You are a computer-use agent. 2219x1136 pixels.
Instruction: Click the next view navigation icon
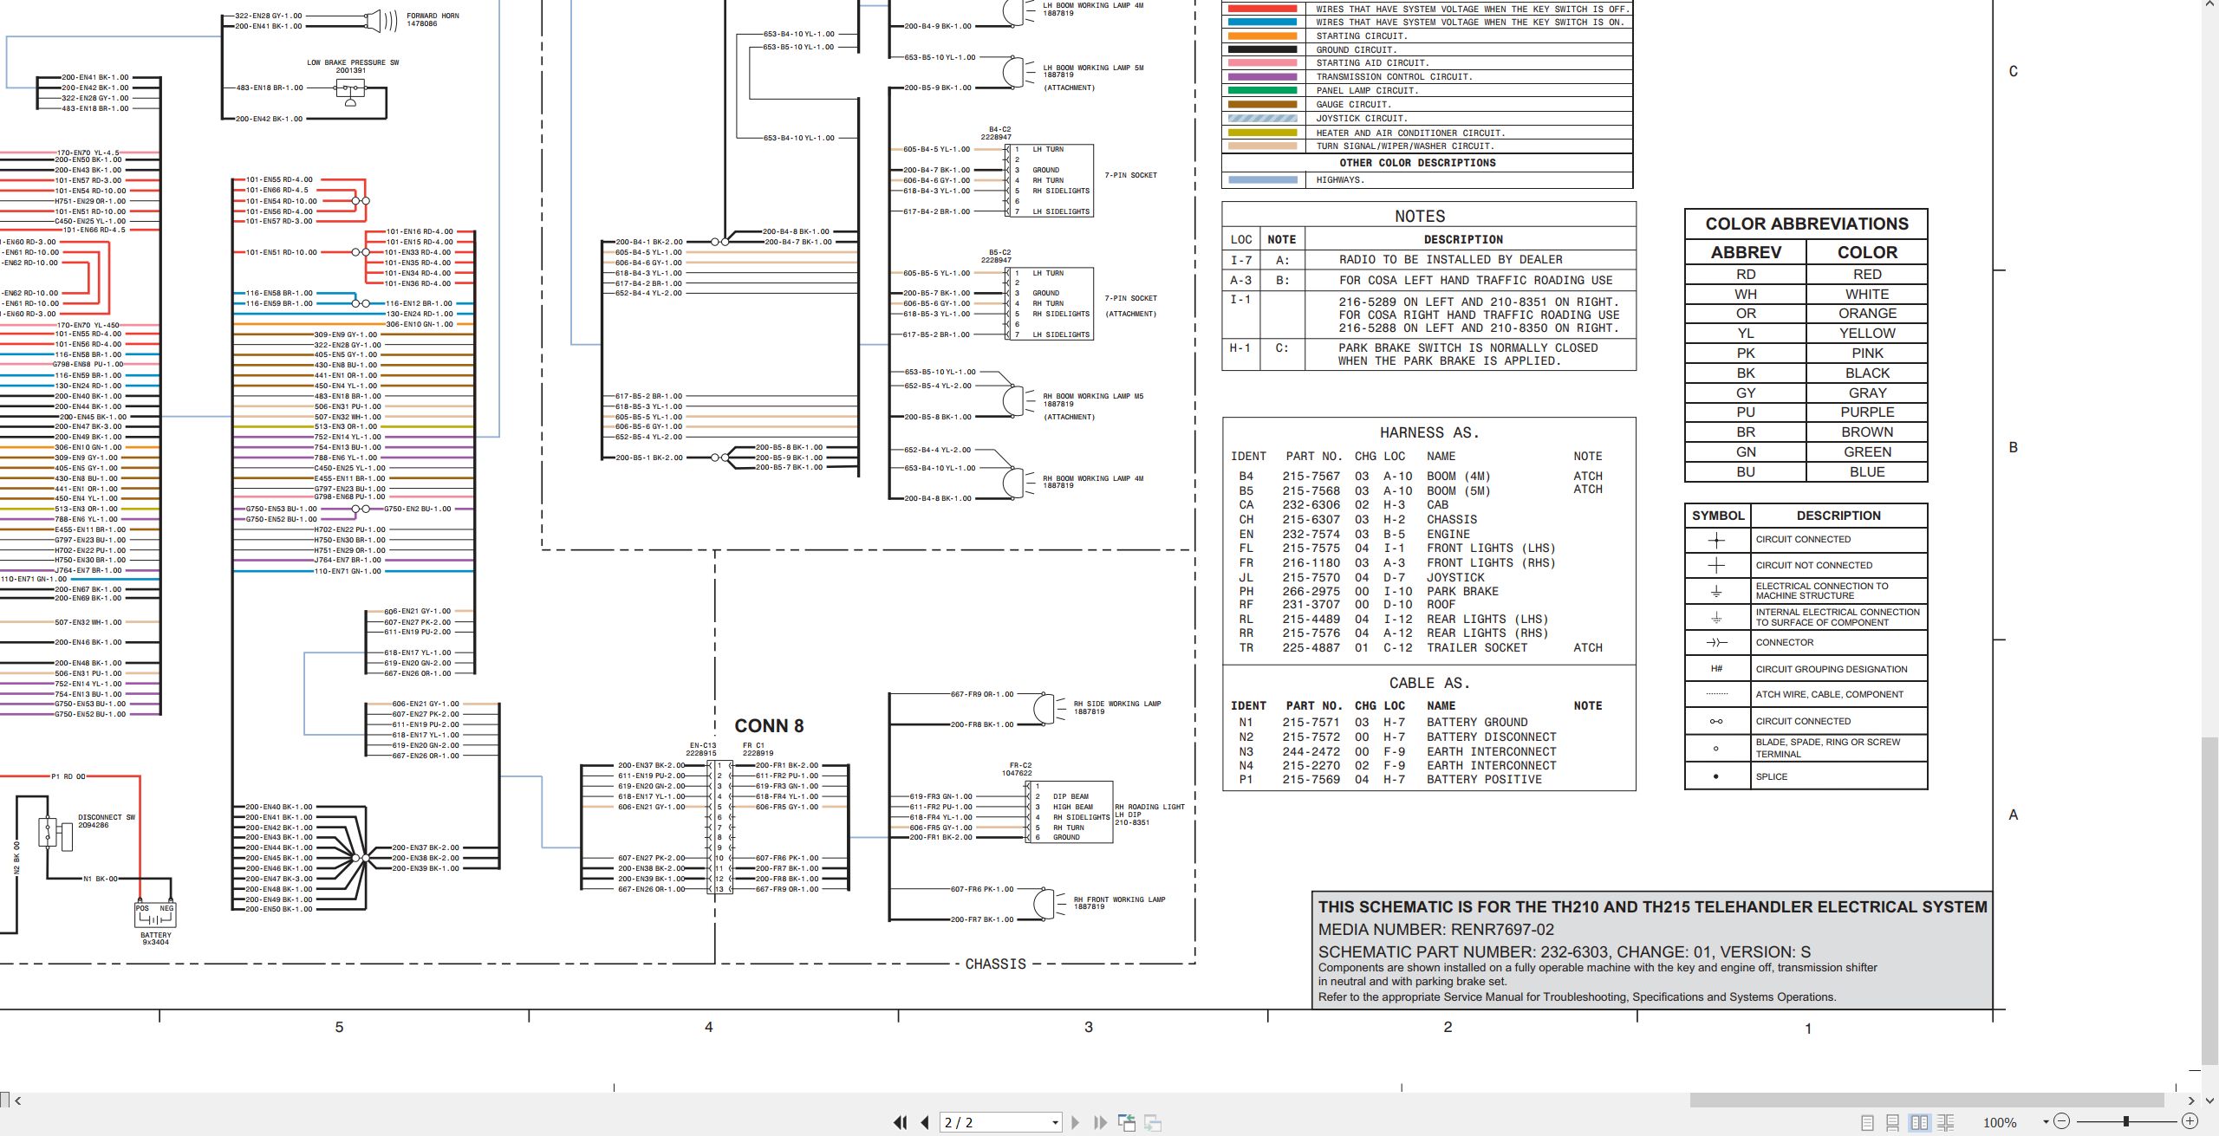point(1153,1122)
